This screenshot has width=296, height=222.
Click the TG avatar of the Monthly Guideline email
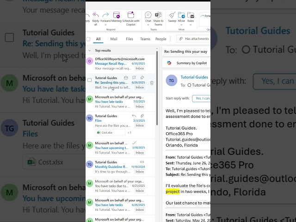tap(89, 164)
